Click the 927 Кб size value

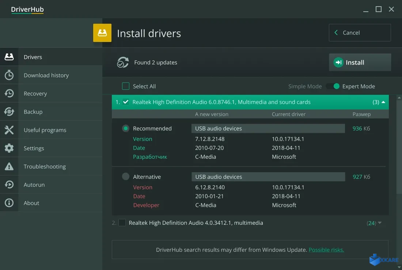361,177
